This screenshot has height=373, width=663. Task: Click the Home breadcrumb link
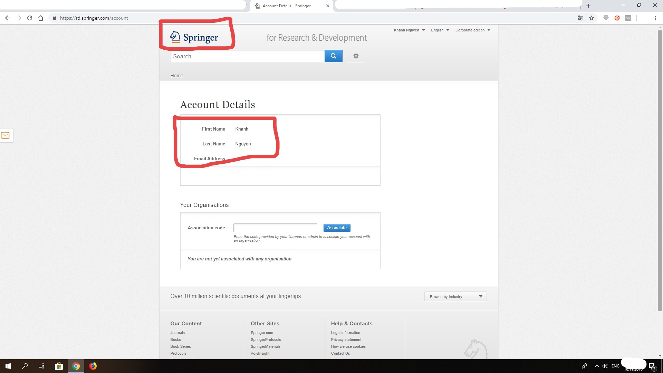tap(176, 76)
